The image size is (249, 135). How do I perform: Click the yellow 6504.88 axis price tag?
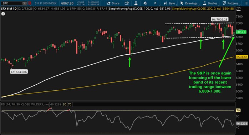242,57
